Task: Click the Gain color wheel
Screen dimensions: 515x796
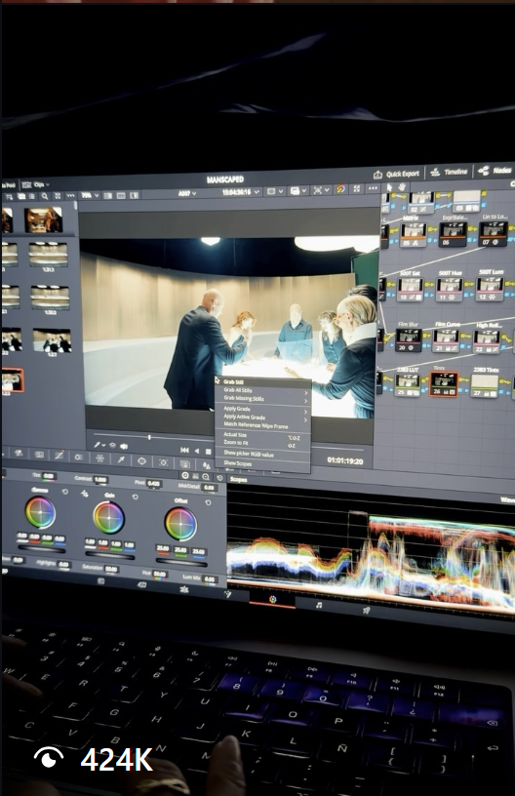Action: pos(108,517)
